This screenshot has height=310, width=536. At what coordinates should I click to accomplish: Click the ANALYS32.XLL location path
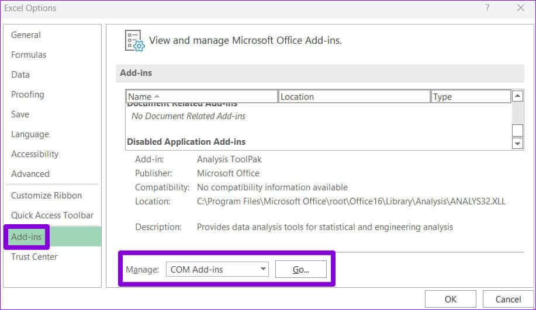tap(351, 201)
